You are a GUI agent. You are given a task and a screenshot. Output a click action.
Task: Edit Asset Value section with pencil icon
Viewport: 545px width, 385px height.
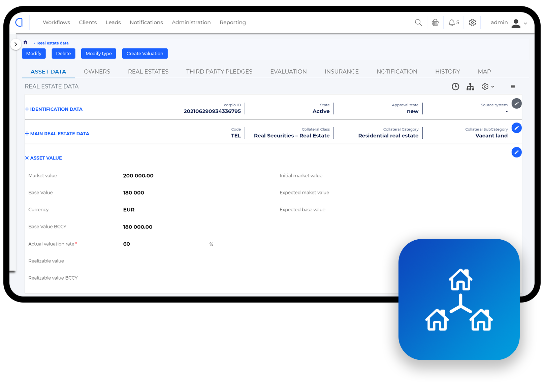pos(516,152)
